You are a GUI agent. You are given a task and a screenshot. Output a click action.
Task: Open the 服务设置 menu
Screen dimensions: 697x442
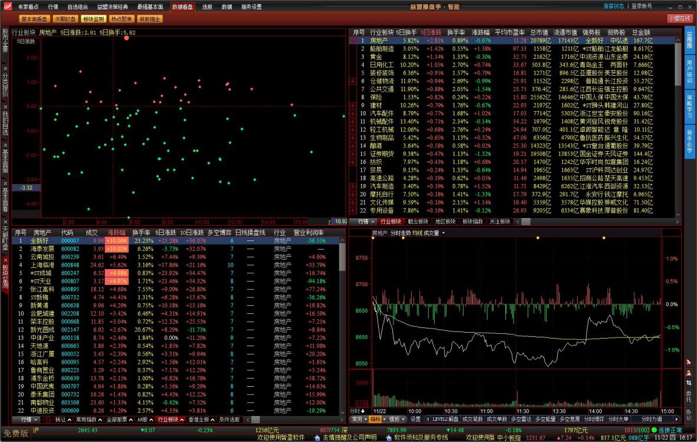tap(251, 6)
